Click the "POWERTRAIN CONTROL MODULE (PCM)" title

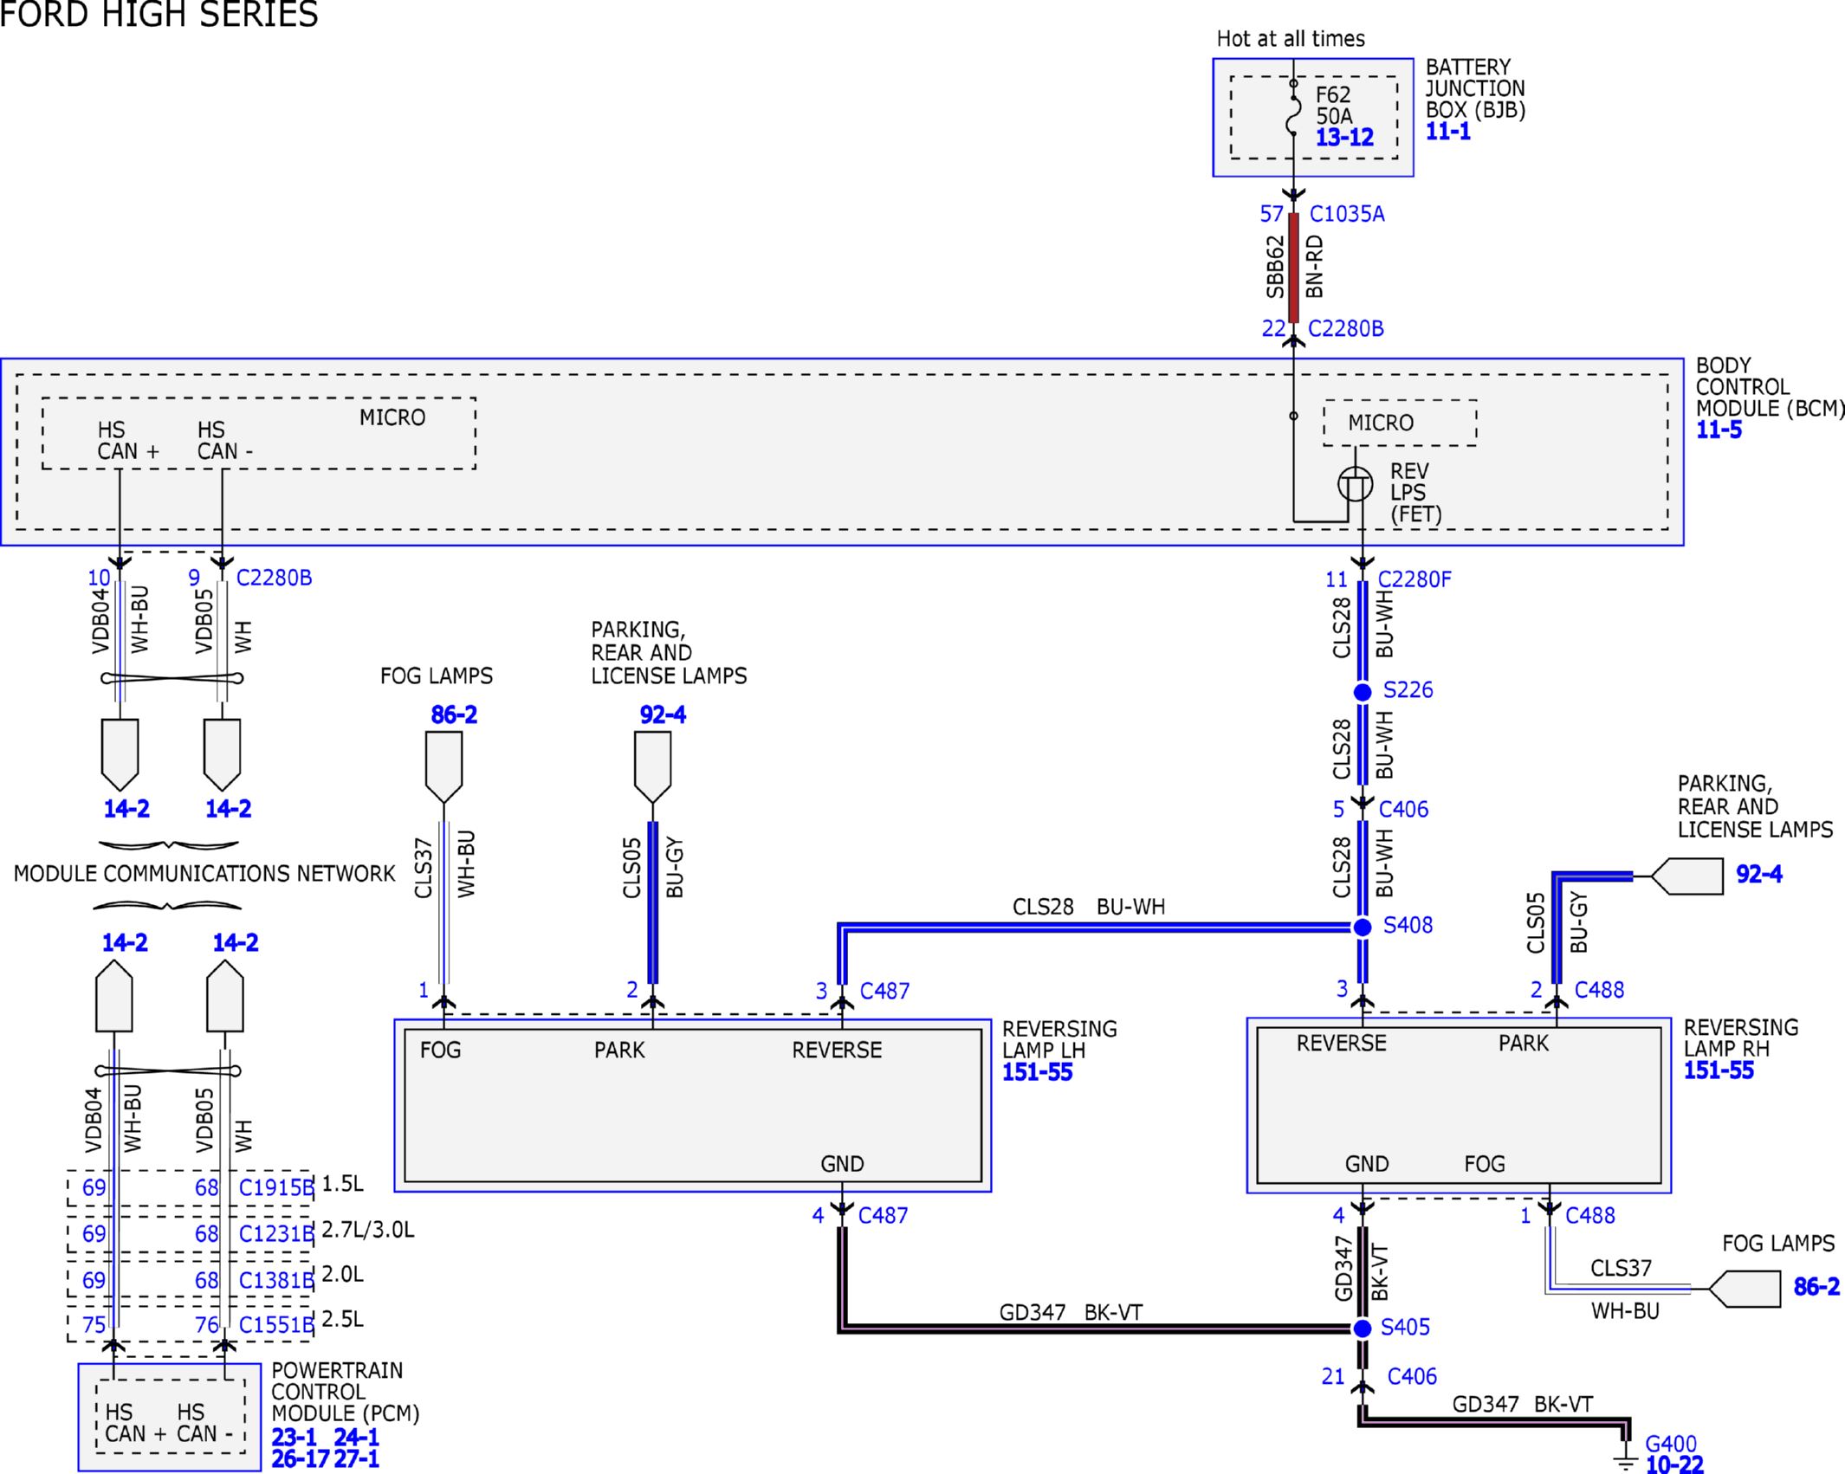point(346,1393)
